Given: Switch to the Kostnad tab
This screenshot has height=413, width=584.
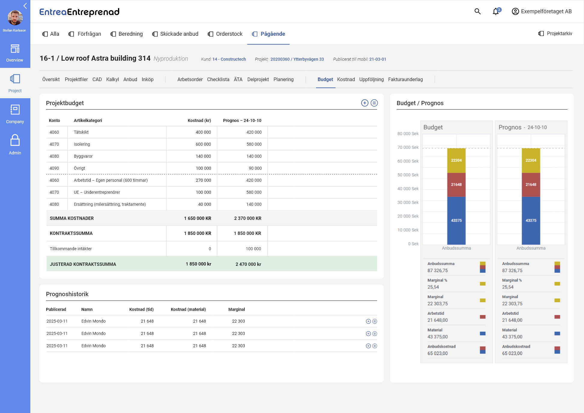Looking at the screenshot, I should pos(346,79).
